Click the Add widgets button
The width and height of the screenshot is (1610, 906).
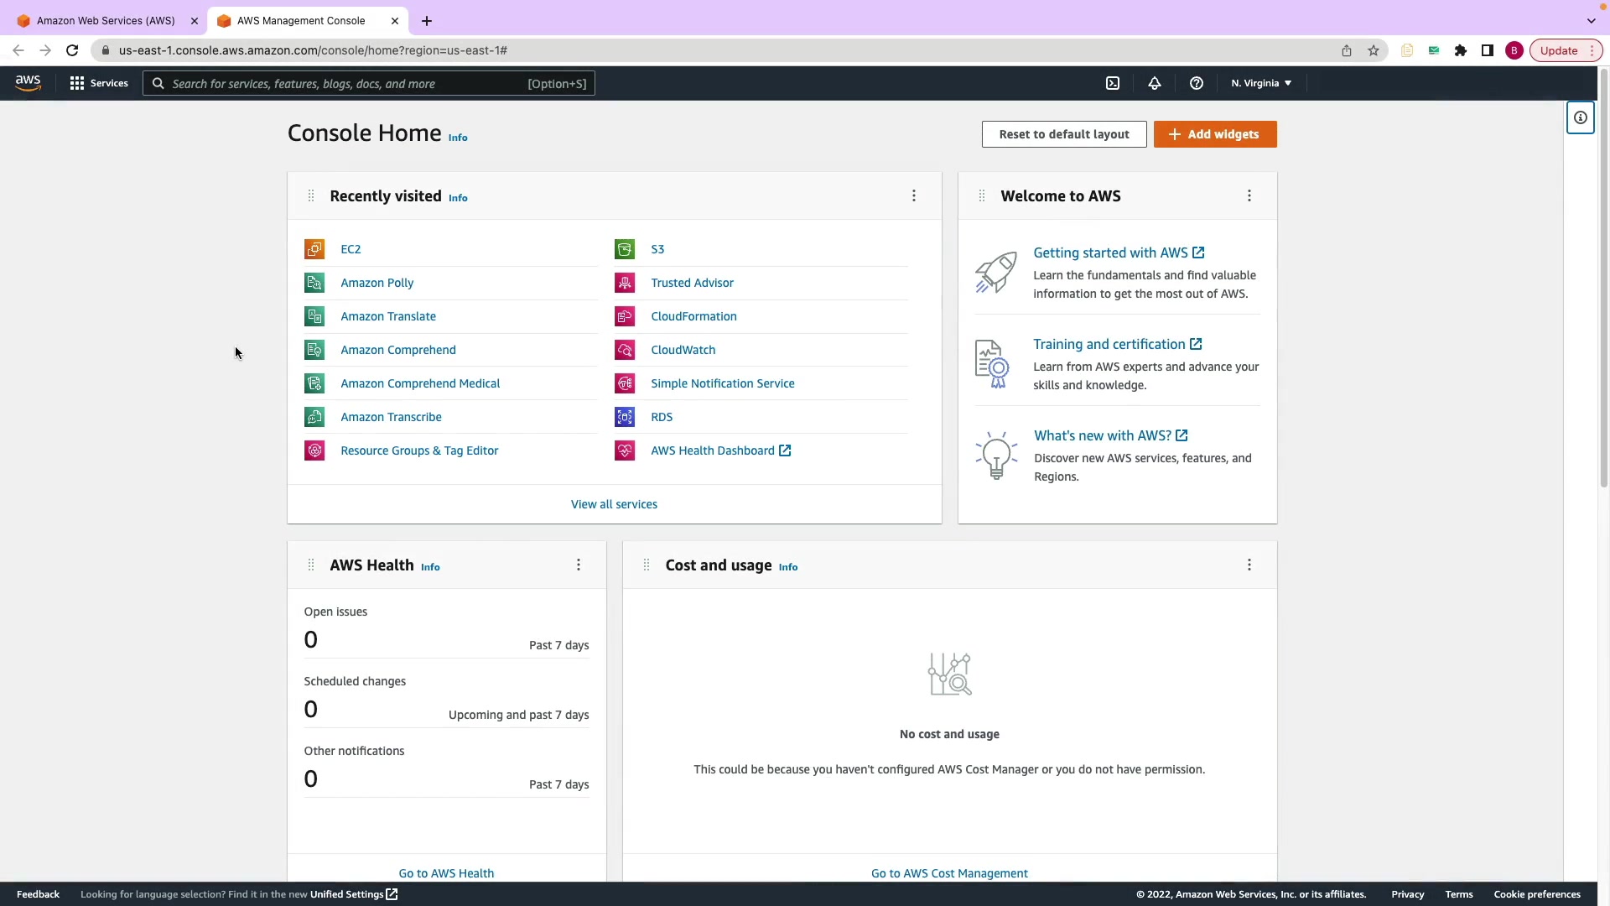[1215, 134]
